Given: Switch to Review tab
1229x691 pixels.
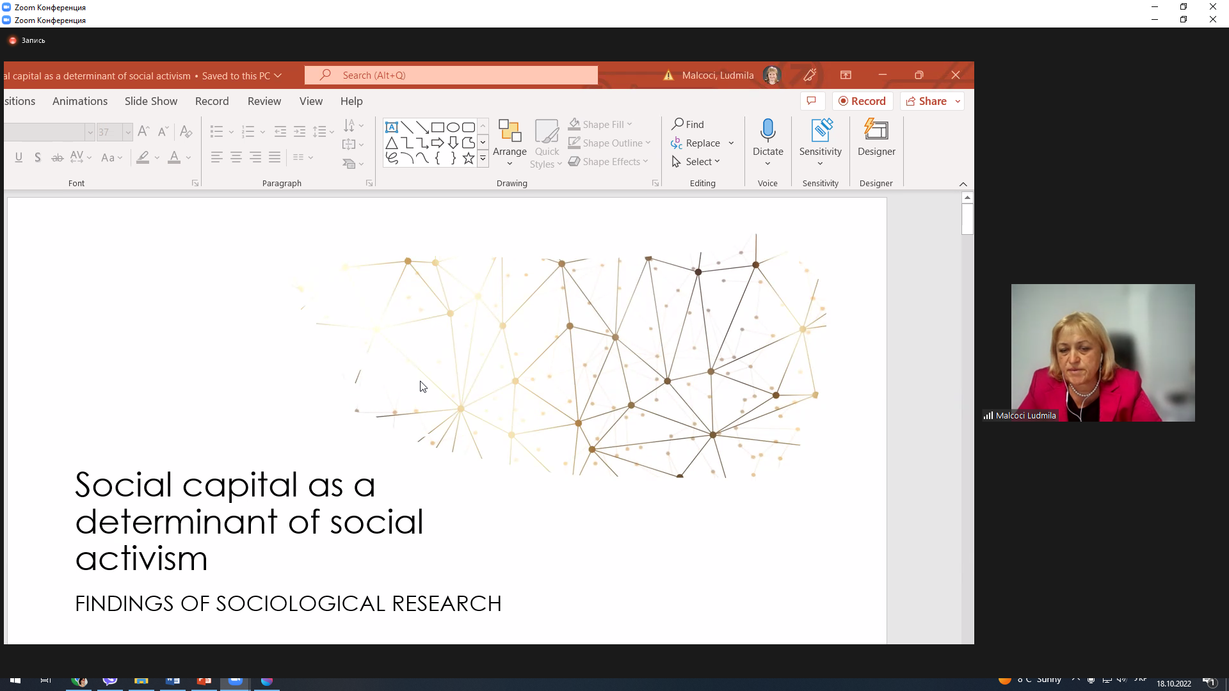Looking at the screenshot, I should 264,101.
